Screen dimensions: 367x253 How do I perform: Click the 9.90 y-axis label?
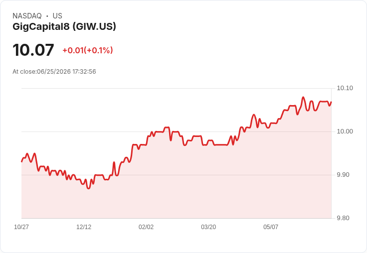343,175
